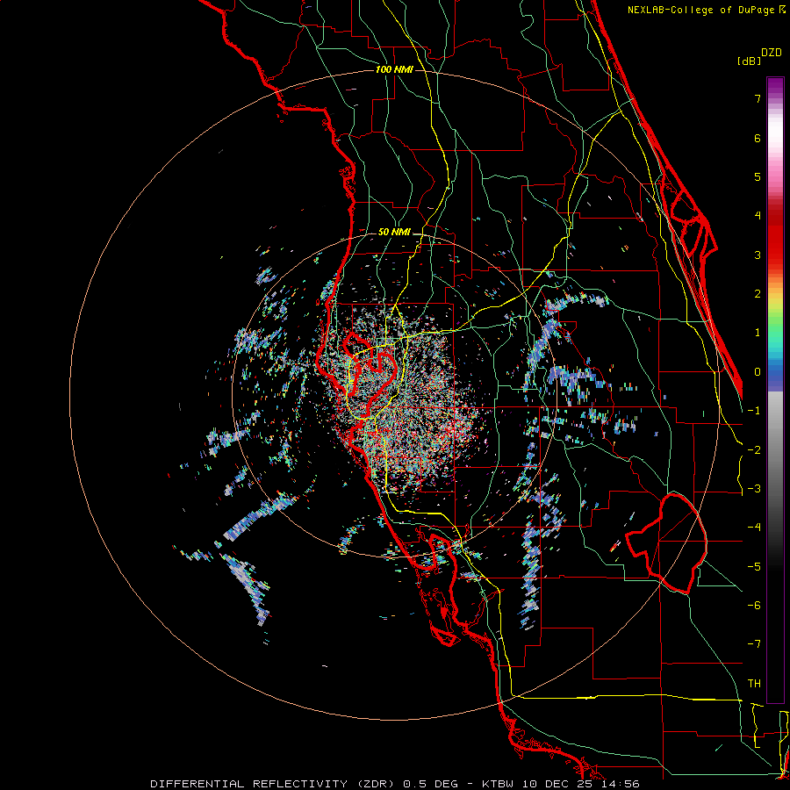Click the 0.5 DEG elevation text in the caption
Image resolution: width=790 pixels, height=790 pixels.
[x=431, y=784]
